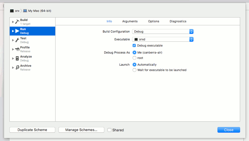The height and width of the screenshot is (141, 249).
Task: Open the Diagnostics tab
Action: point(178,21)
